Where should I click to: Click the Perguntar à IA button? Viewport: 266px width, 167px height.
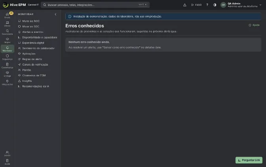point(249,160)
